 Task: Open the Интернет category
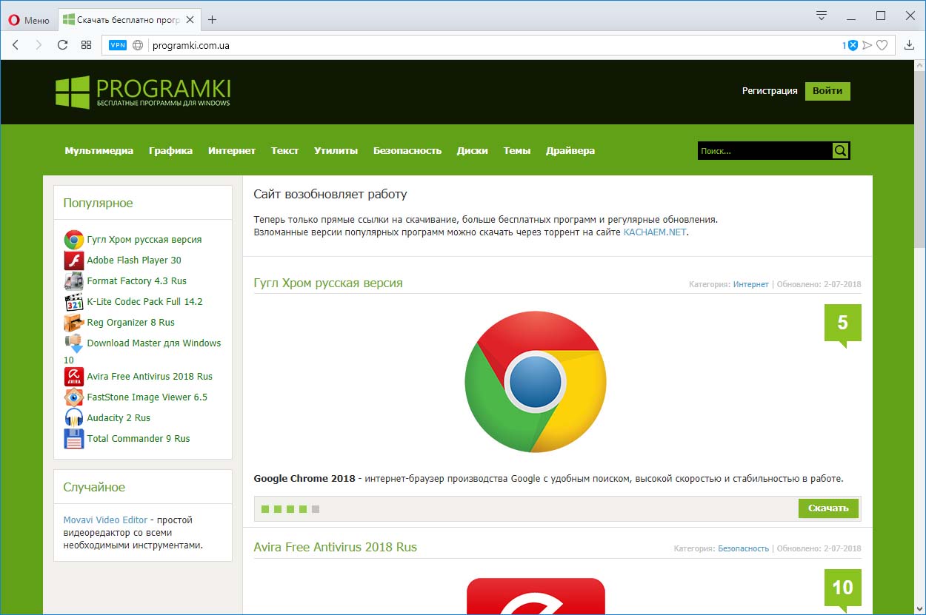click(232, 150)
